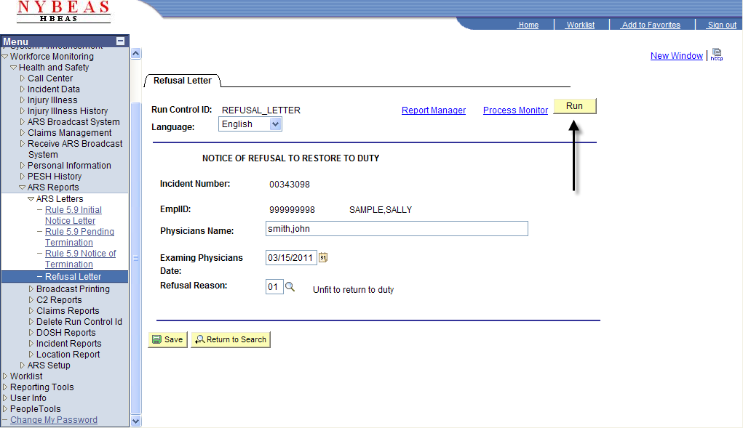Click Add to Favorites
Viewport: 743px width, 428px height.
pyautogui.click(x=651, y=25)
